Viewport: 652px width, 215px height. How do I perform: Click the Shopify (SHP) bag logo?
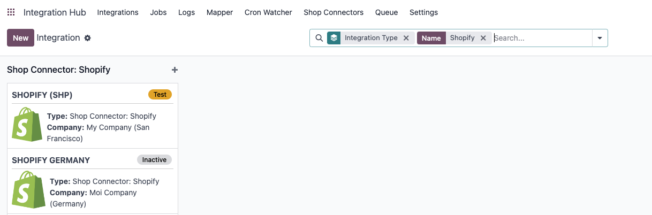[x=27, y=124]
